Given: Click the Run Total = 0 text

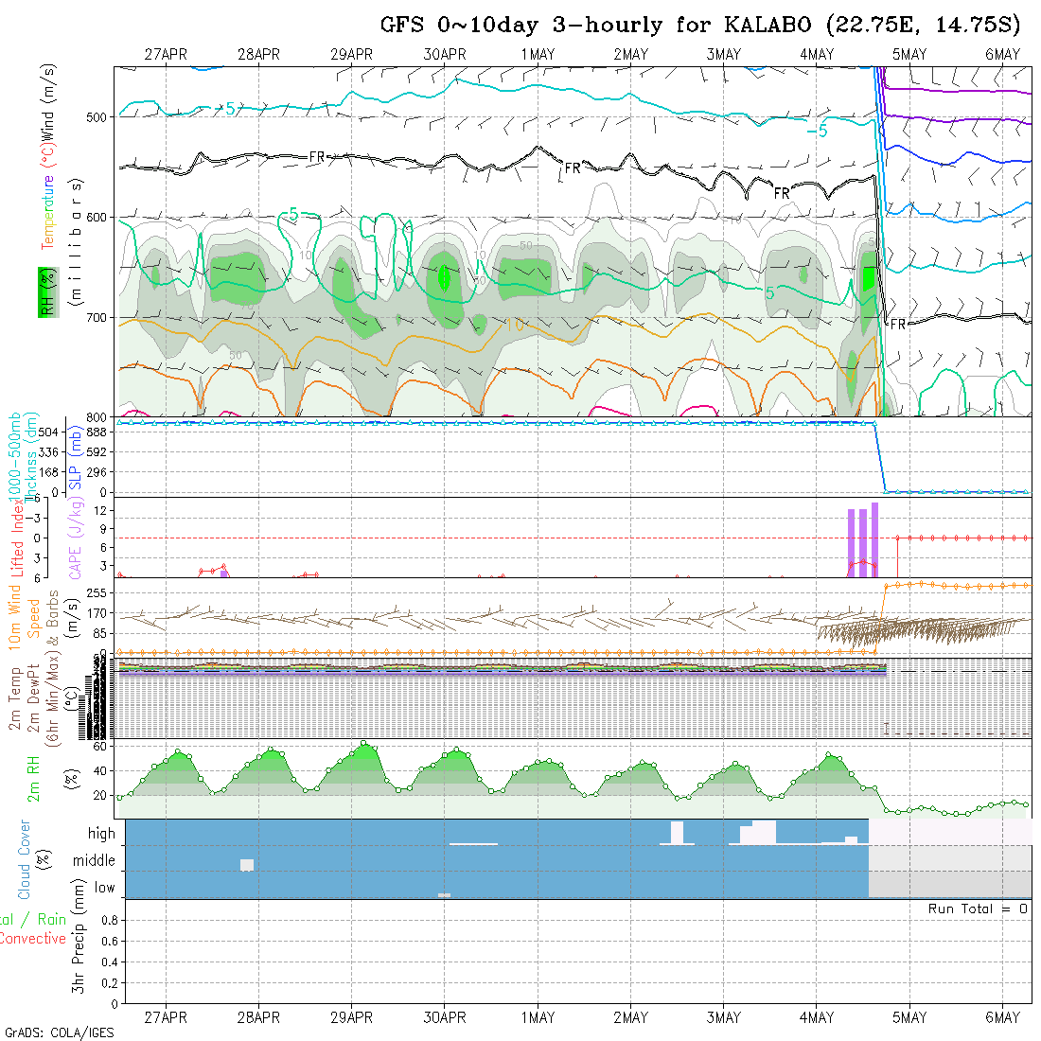Looking at the screenshot, I should (x=978, y=909).
